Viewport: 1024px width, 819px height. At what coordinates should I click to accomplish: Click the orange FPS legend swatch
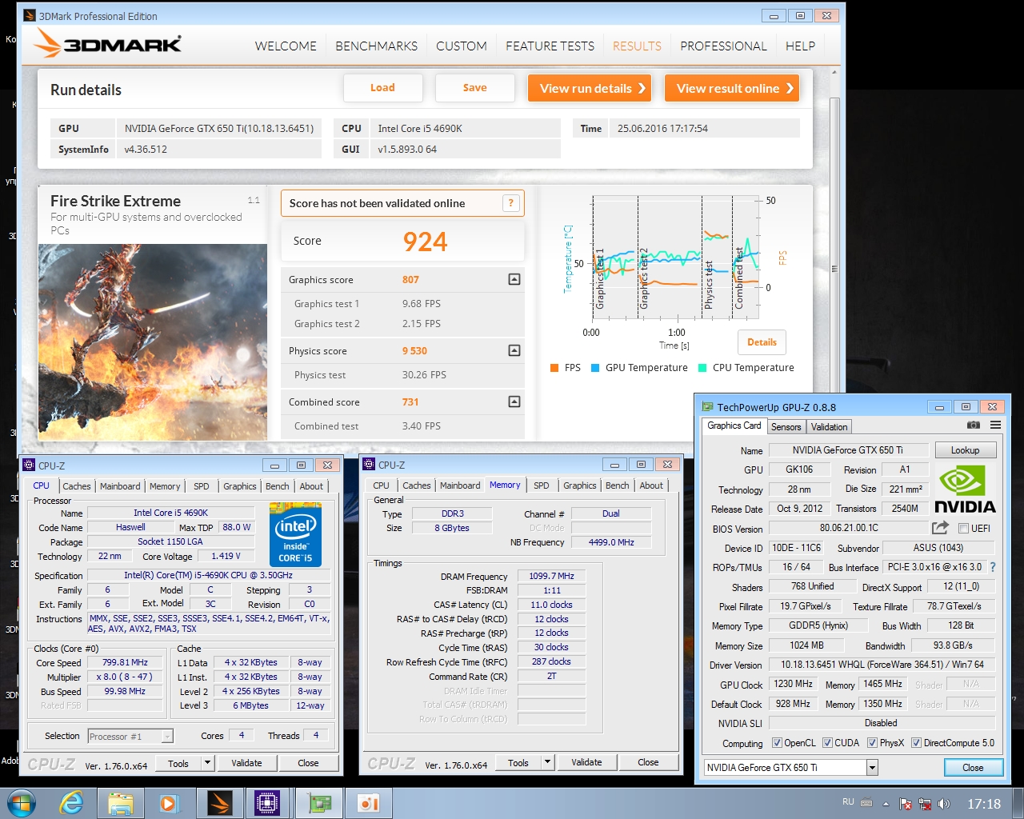pyautogui.click(x=554, y=368)
